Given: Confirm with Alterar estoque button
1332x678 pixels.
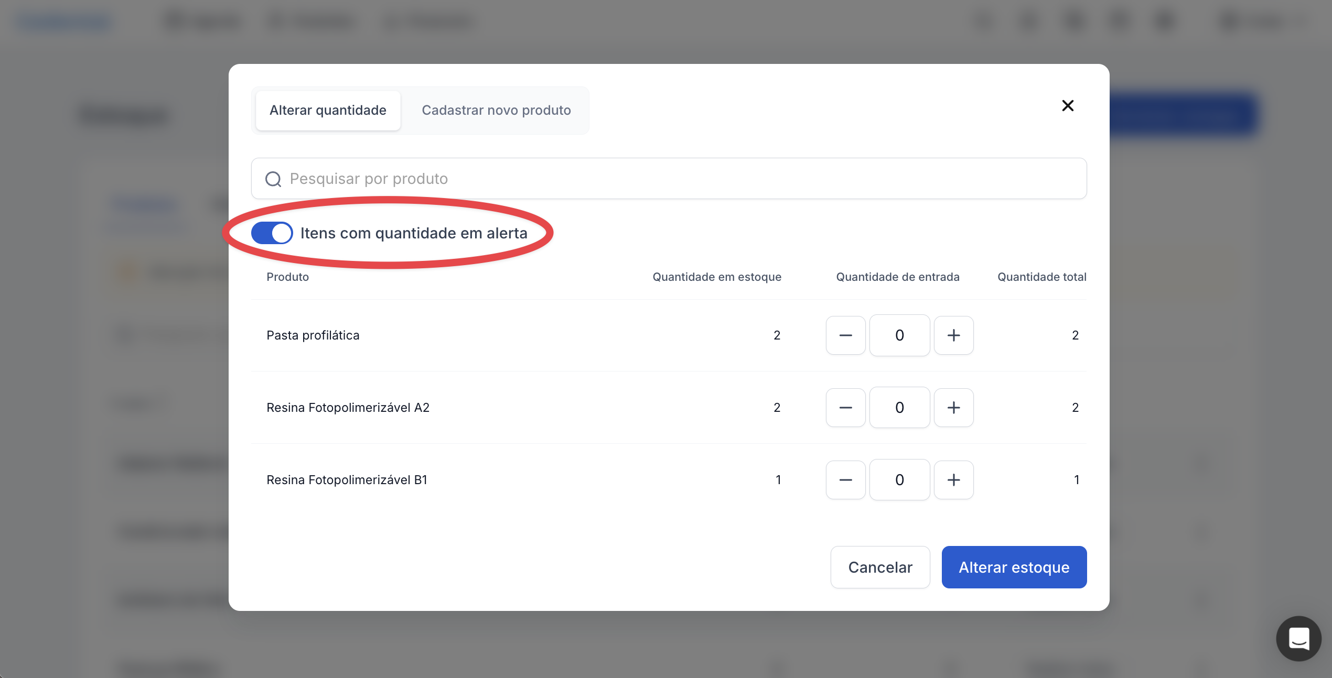Looking at the screenshot, I should point(1014,567).
